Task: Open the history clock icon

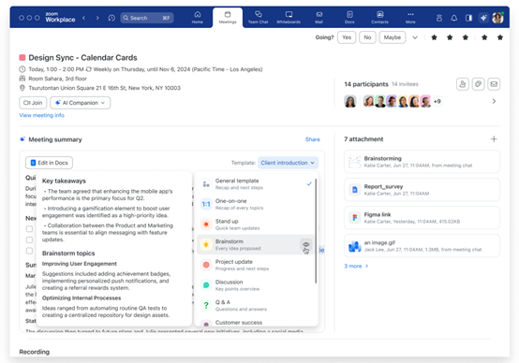Action: (111, 18)
